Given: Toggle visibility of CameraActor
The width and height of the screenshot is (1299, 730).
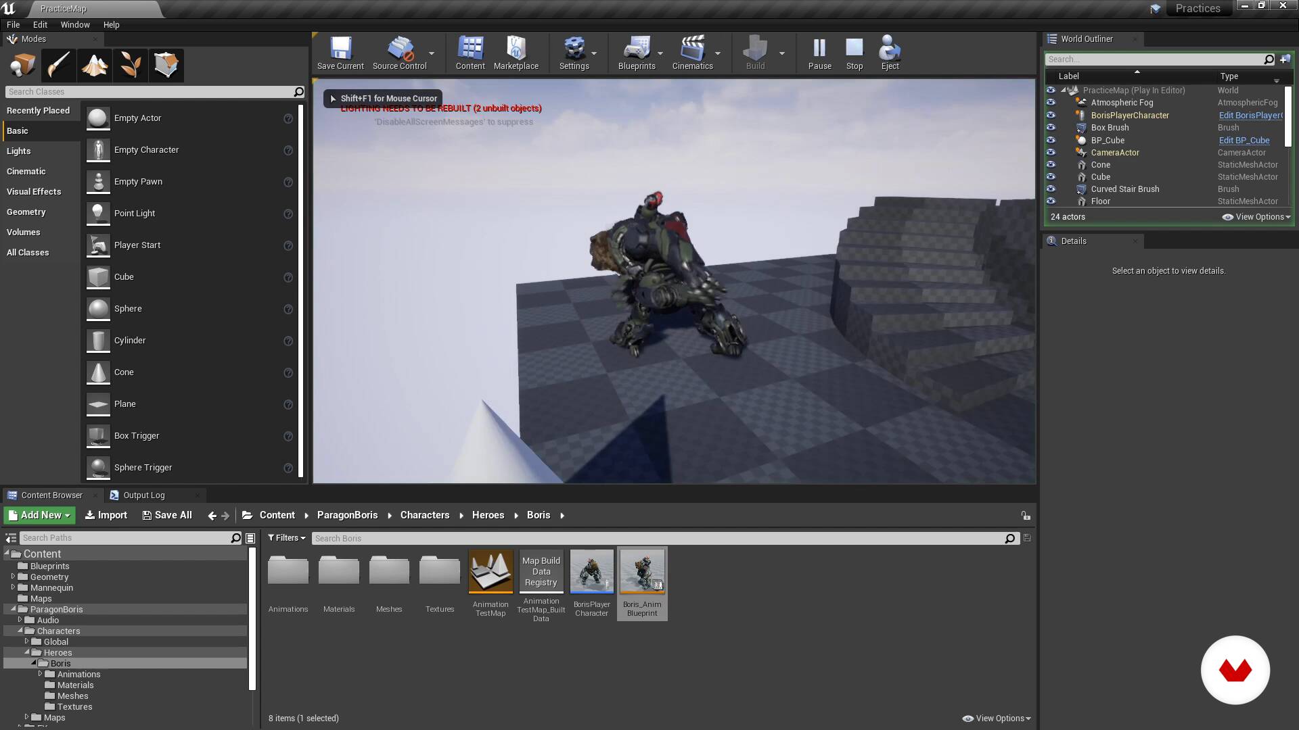Looking at the screenshot, I should (1051, 152).
